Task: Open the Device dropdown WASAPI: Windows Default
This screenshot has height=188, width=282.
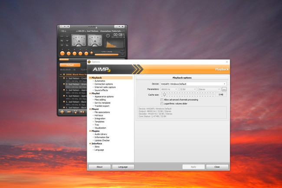Action: [x=193, y=84]
